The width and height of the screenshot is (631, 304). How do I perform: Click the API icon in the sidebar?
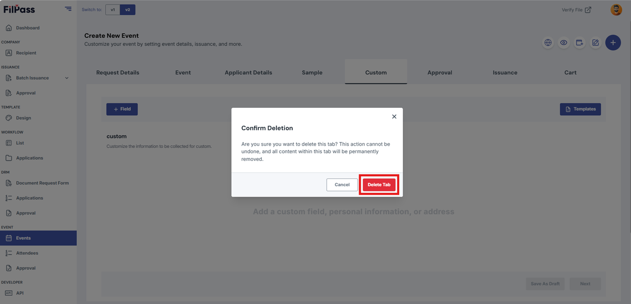[8, 293]
